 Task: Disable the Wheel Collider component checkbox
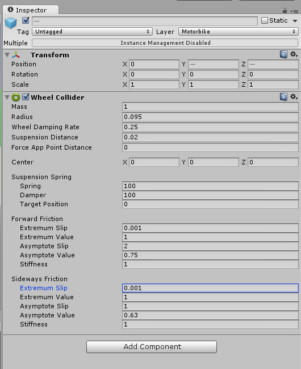click(x=26, y=97)
